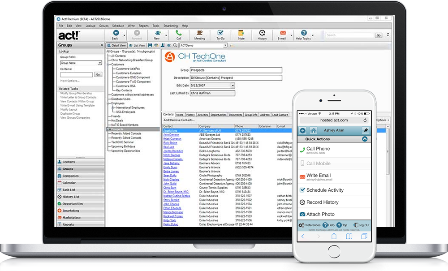Image resolution: width=448 pixels, height=271 pixels.
Task: Open the Options dropdown above contact list
Action: click(x=383, y=120)
